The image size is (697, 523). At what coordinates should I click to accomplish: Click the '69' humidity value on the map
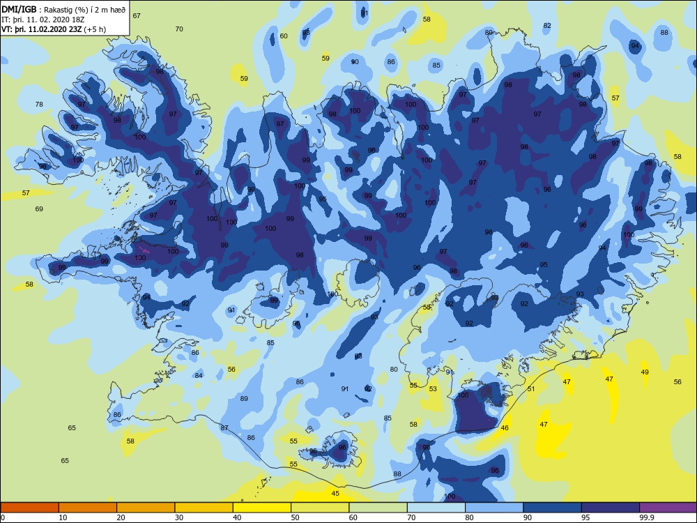pyautogui.click(x=39, y=209)
